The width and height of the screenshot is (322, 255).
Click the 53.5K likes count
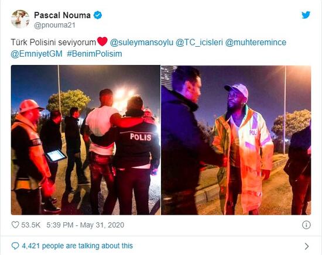coord(31,225)
